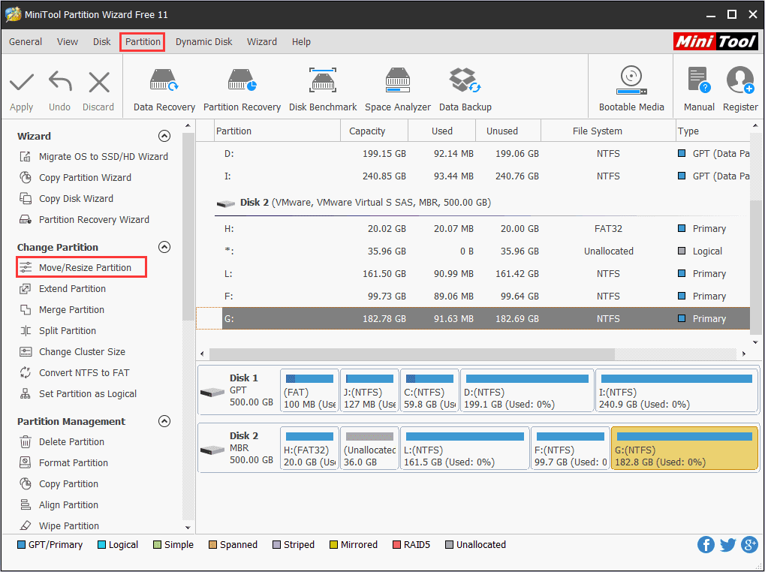765x572 pixels.
Task: Choose Delete Partition in sidebar
Action: tap(62, 442)
